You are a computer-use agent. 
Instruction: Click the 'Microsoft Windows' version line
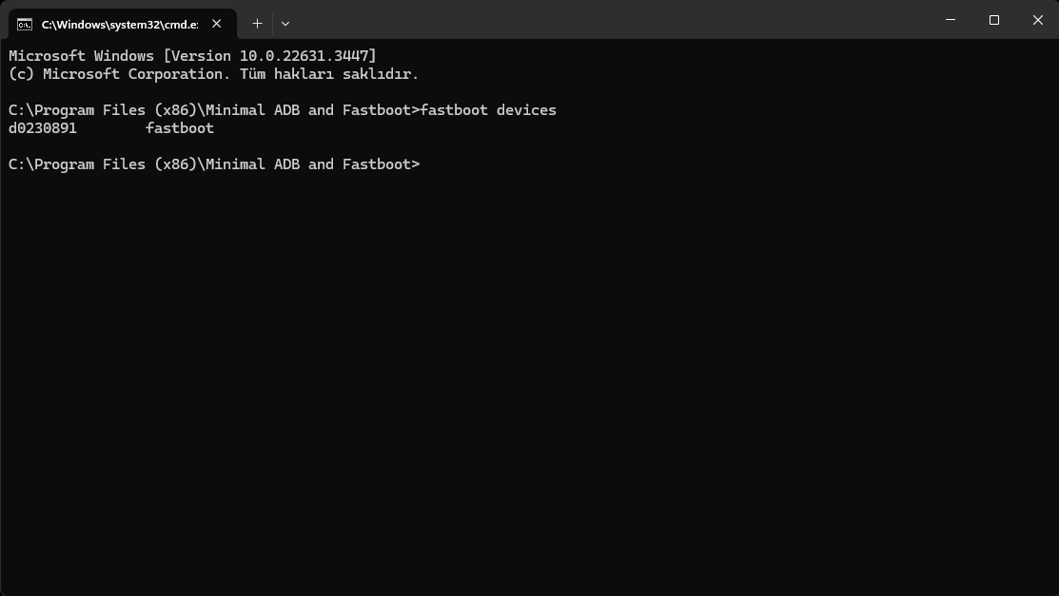tap(81, 56)
